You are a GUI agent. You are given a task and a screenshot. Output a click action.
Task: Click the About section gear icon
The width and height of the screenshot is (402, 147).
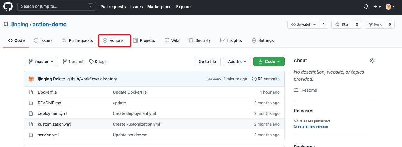[x=372, y=60]
